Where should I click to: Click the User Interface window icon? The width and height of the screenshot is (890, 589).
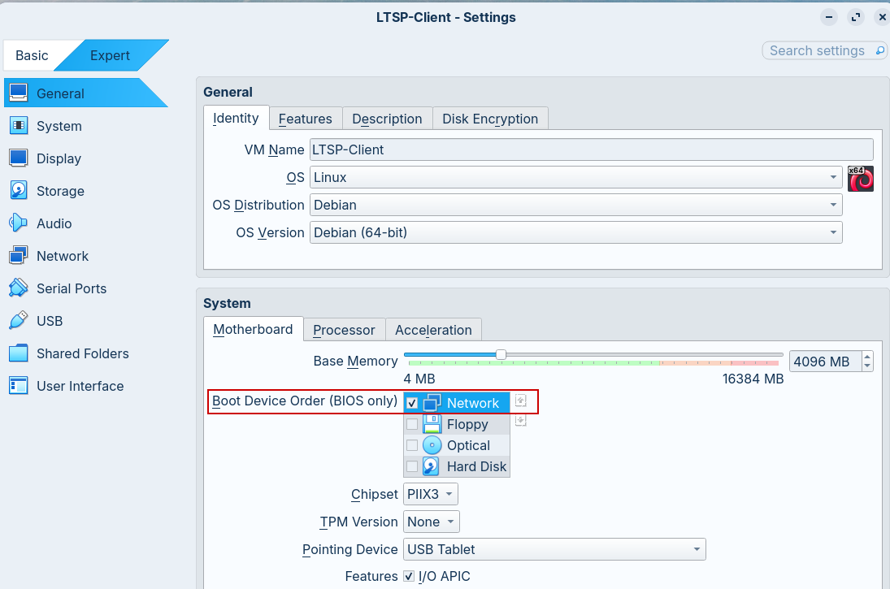point(19,386)
